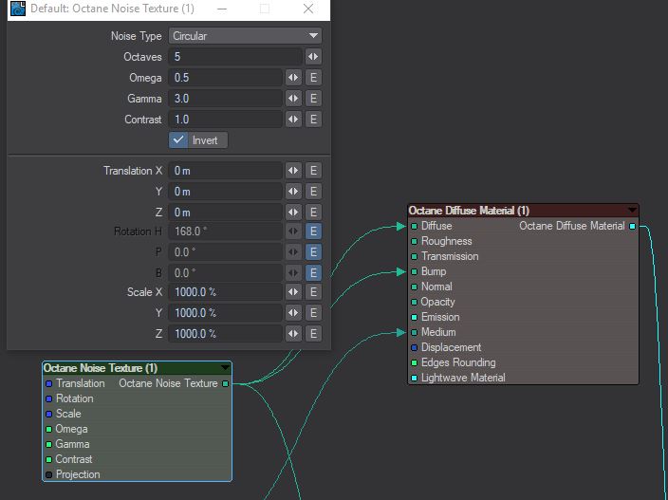The width and height of the screenshot is (668, 500).
Task: Click the active Rotation P envelope E button
Action: pyautogui.click(x=313, y=252)
